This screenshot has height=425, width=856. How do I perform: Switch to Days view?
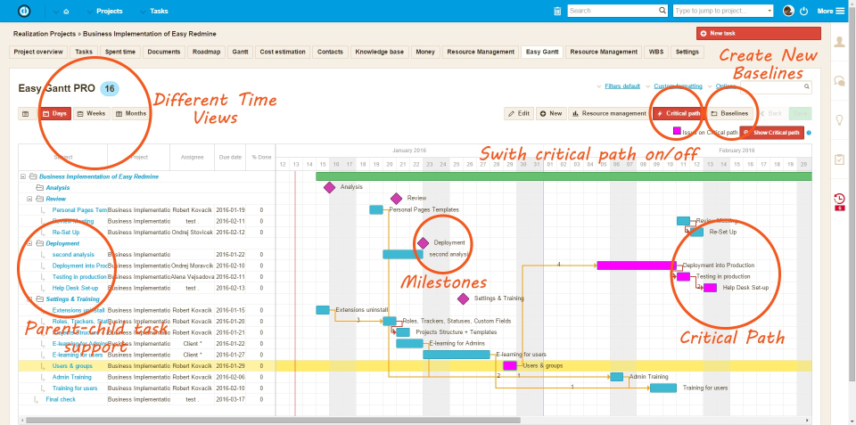(54, 113)
